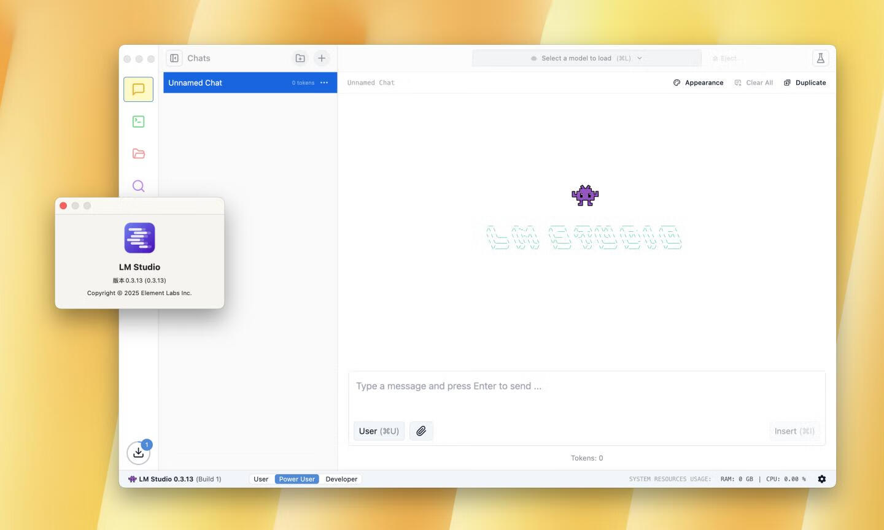The height and width of the screenshot is (530, 884).
Task: Attach a file with paperclip icon
Action: pyautogui.click(x=421, y=431)
